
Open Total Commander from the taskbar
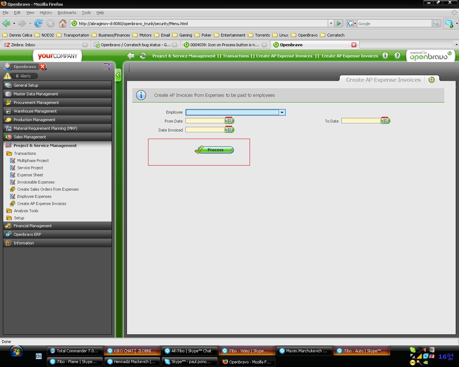75,351
